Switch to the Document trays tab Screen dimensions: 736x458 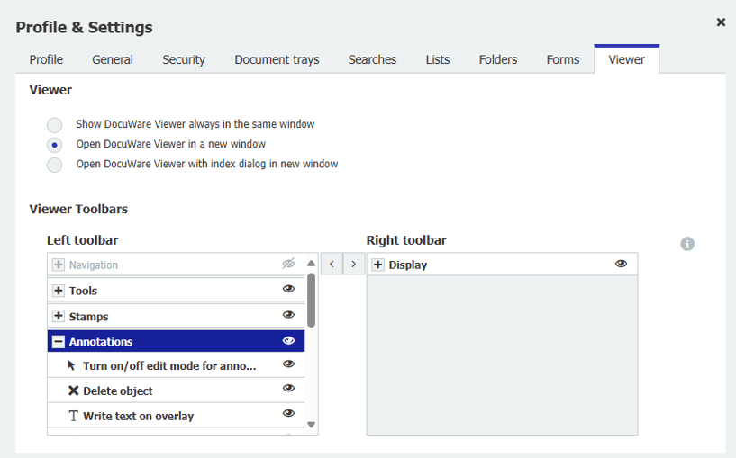[277, 59]
